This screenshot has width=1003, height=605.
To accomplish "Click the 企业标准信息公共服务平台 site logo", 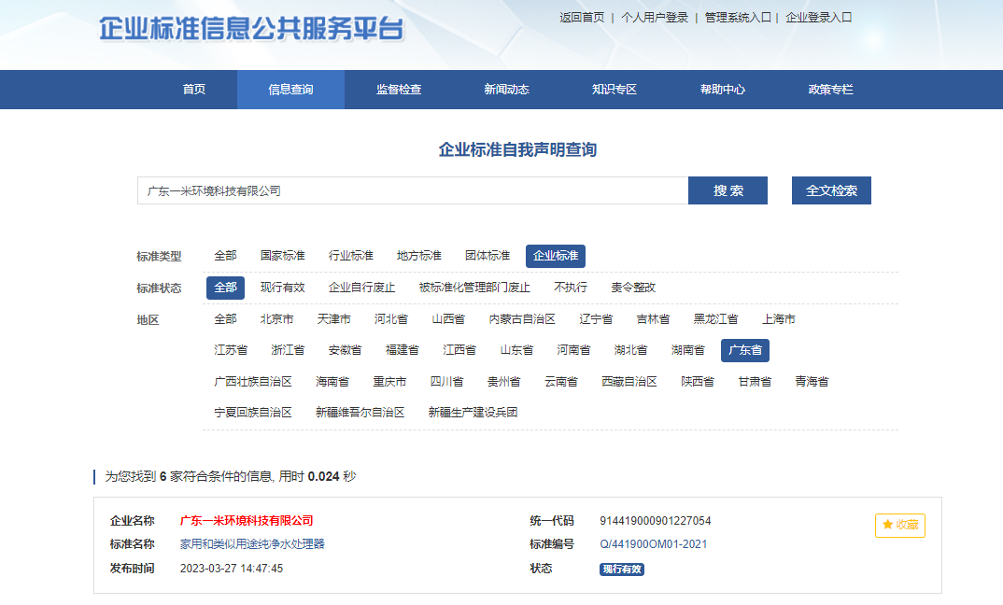I will 251,28.
